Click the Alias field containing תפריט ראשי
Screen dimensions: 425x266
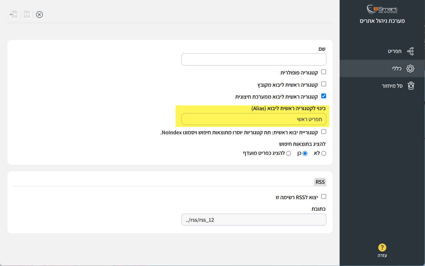point(254,119)
